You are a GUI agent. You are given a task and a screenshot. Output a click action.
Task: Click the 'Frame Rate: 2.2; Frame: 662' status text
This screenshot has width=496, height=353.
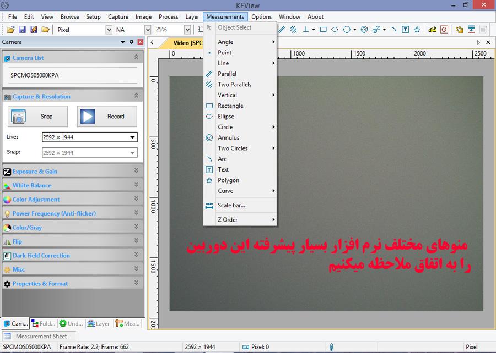(94, 347)
